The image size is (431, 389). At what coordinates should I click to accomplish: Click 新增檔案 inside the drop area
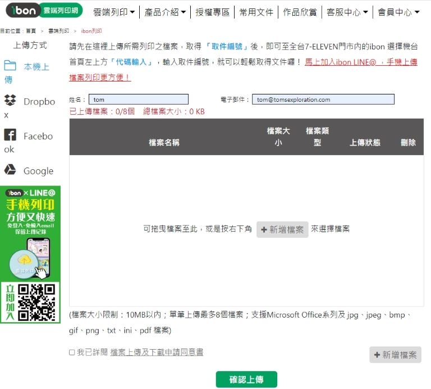pos(282,229)
